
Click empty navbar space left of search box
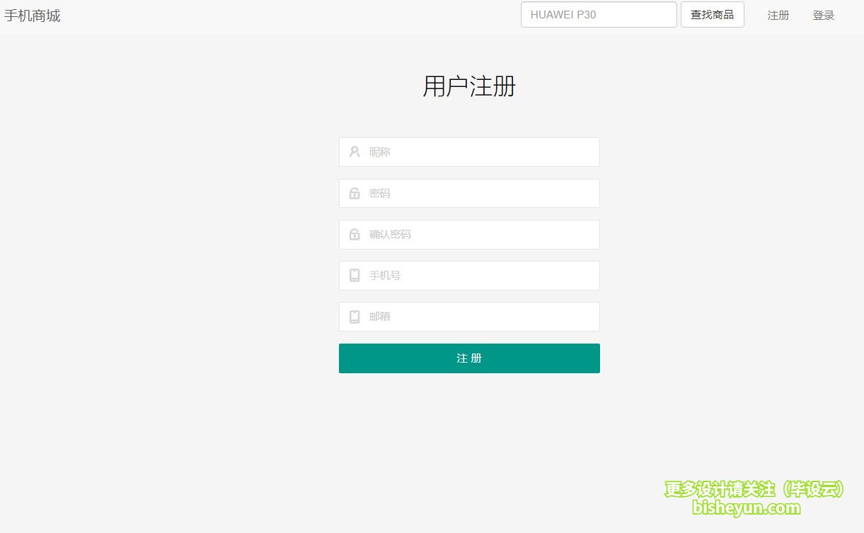tap(283, 16)
